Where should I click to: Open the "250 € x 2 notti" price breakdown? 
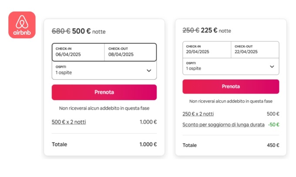[198, 114]
